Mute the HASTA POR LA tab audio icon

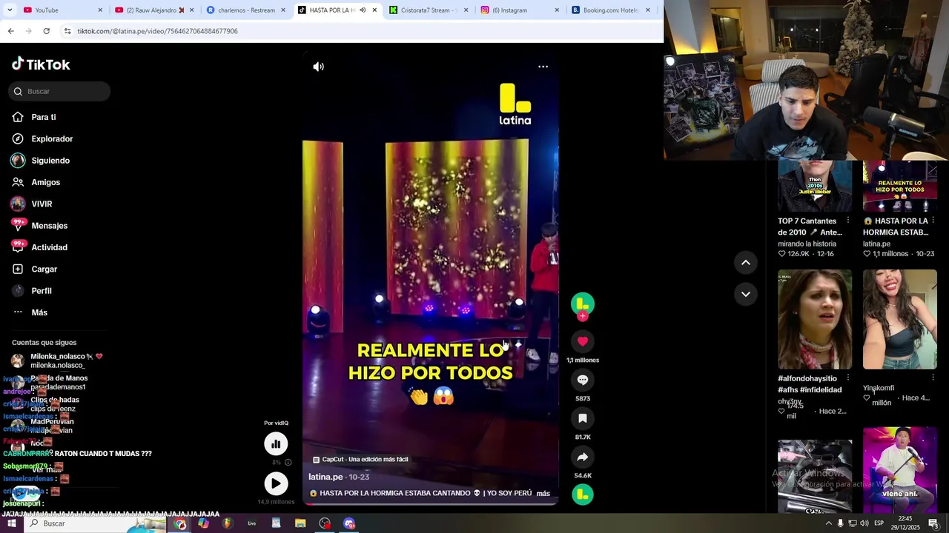pos(363,10)
